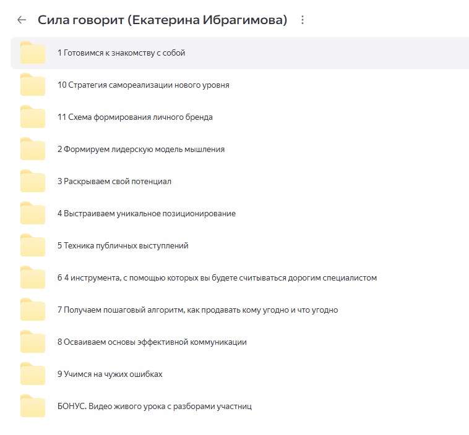Image resolution: width=469 pixels, height=435 pixels.
Task: Select the folder icon for '10 Стратегия самореализации'
Action: coord(33,85)
